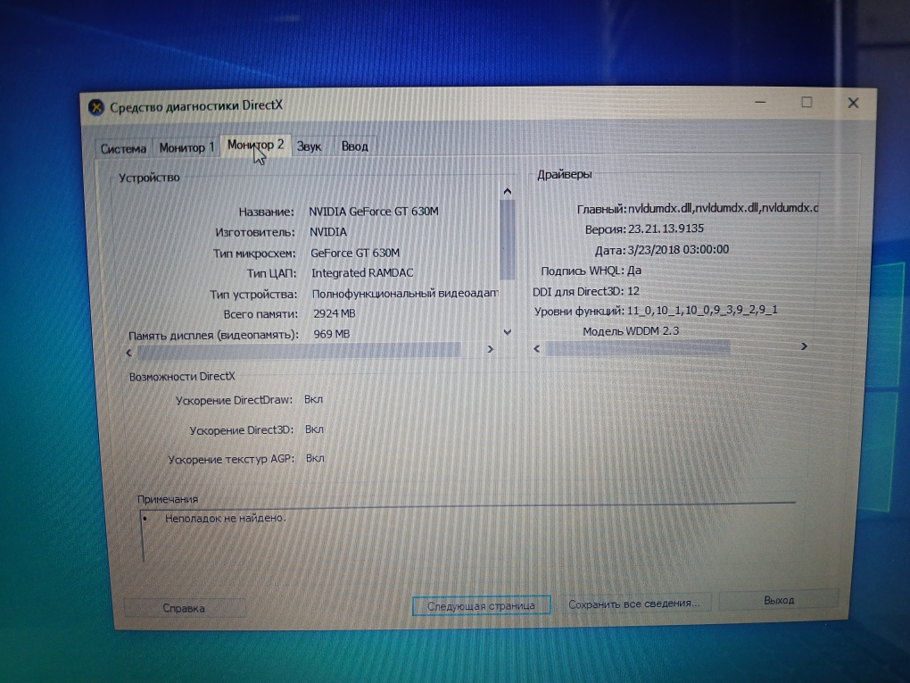Go to the Ввод tab
910x683 pixels.
[354, 146]
